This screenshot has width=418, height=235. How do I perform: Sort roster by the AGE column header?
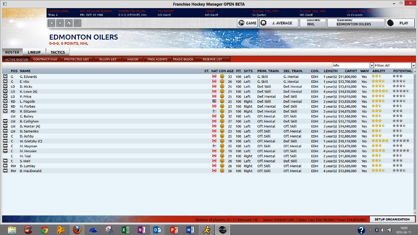(230, 71)
